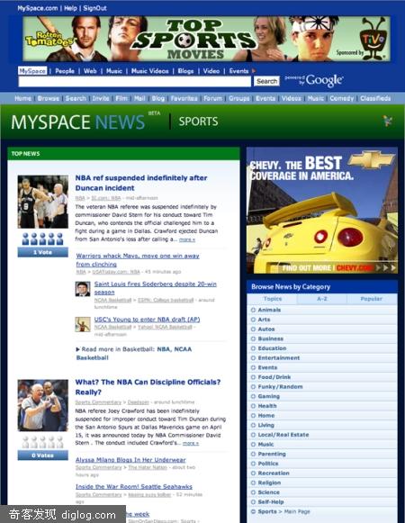Open Comedy in the navigation bar
The width and height of the screenshot is (405, 523).
[342, 98]
